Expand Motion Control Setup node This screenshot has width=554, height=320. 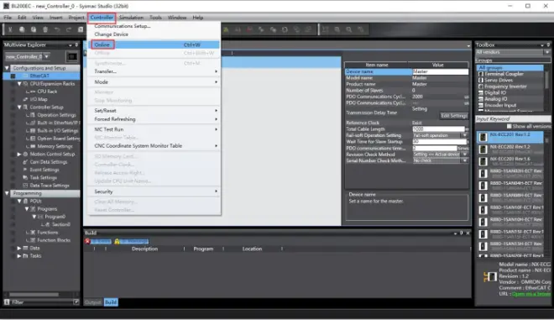[x=19, y=155]
